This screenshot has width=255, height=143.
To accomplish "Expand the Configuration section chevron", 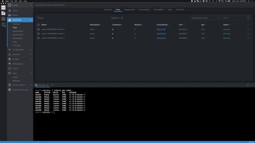I will pos(31,50).
